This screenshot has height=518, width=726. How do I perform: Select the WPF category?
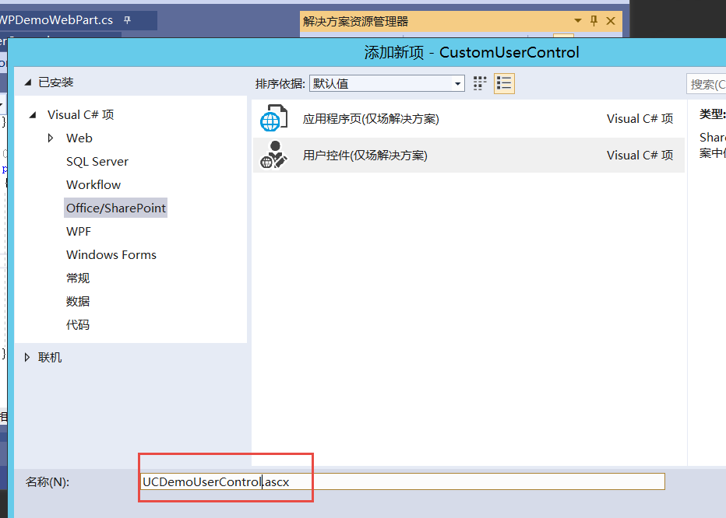(x=79, y=231)
